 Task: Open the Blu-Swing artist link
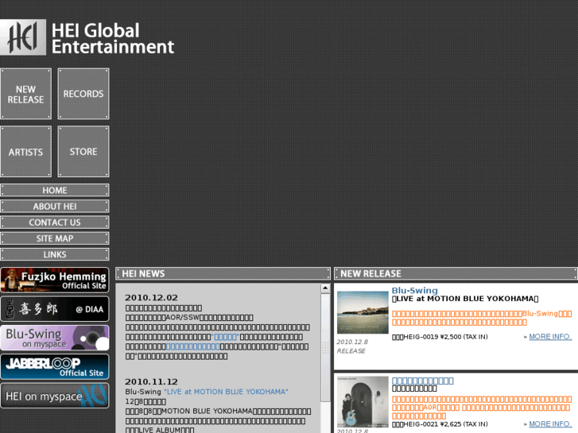point(415,290)
